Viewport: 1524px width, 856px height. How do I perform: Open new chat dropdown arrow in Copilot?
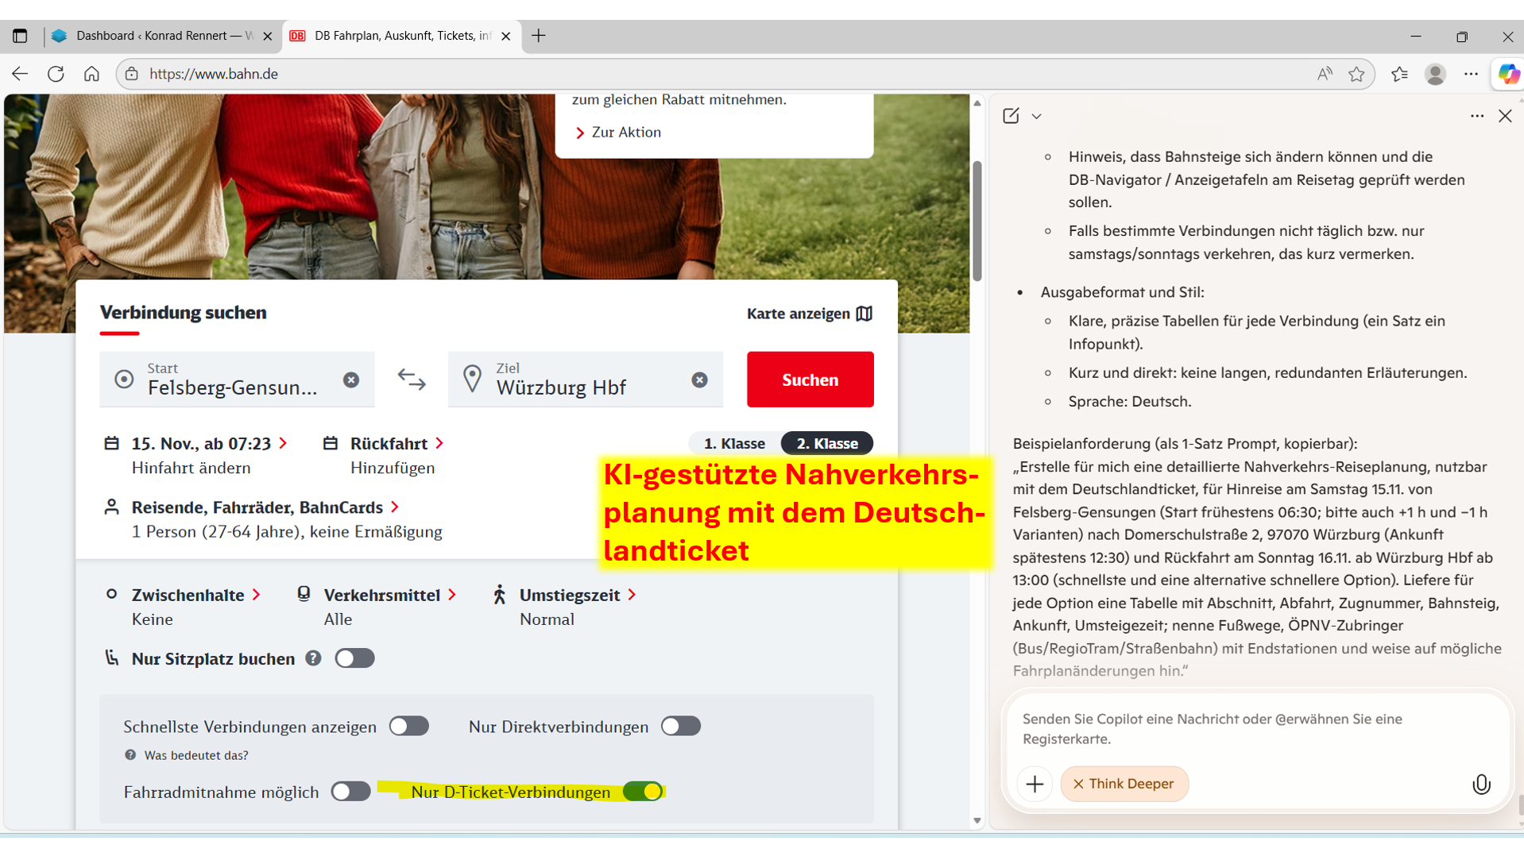pyautogui.click(x=1036, y=117)
